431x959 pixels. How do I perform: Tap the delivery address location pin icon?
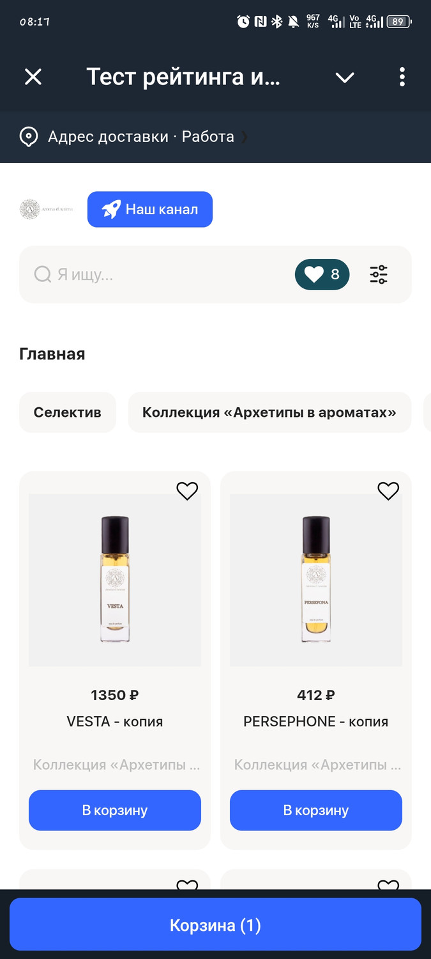(x=29, y=137)
